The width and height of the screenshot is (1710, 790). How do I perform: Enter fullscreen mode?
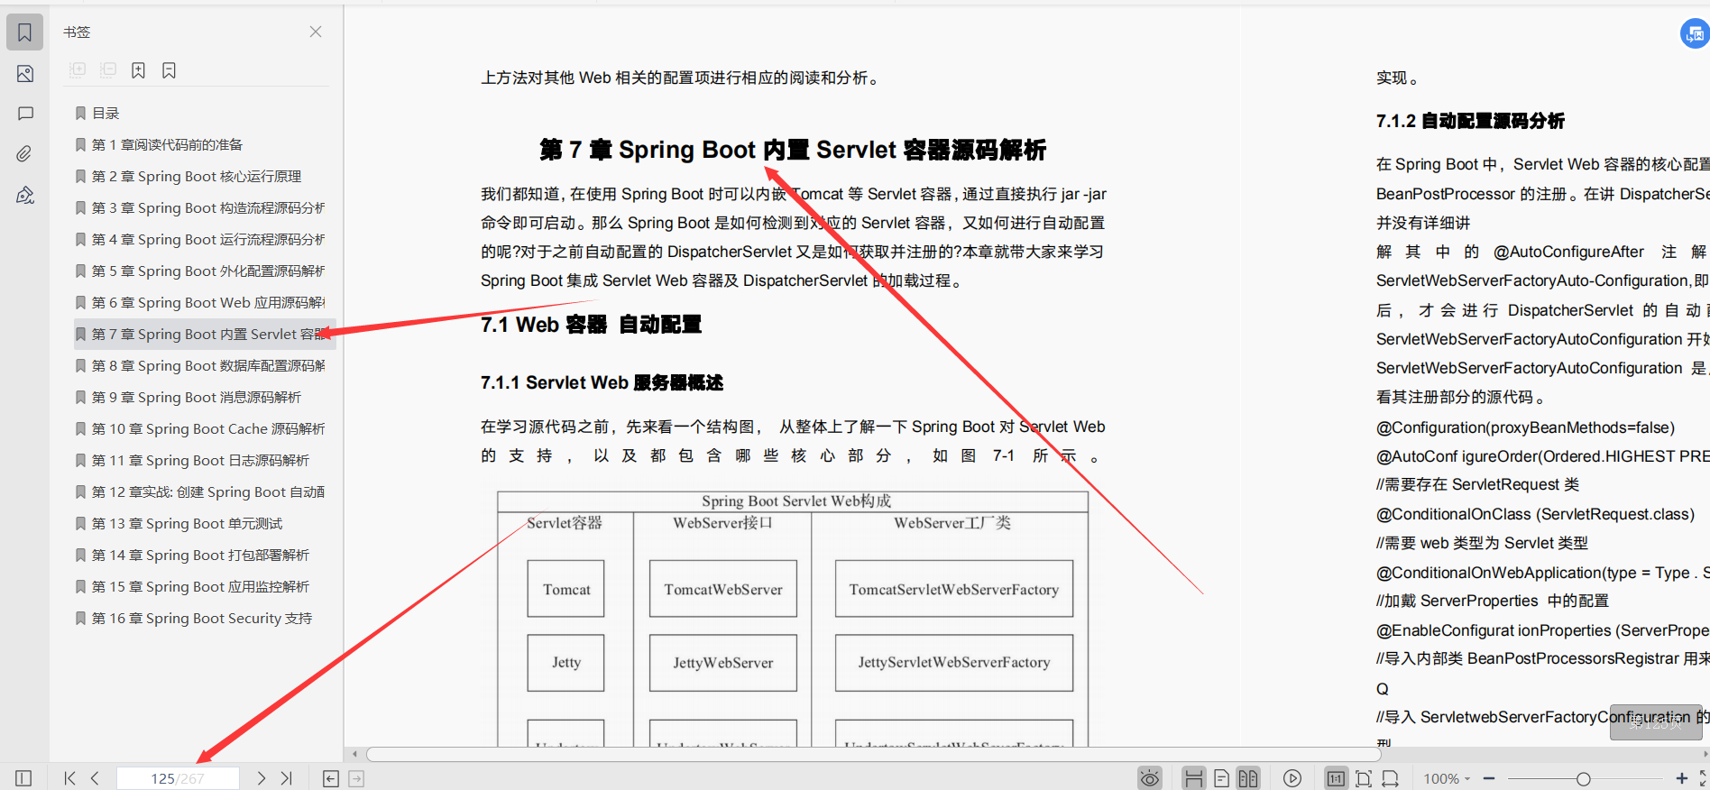[1704, 778]
